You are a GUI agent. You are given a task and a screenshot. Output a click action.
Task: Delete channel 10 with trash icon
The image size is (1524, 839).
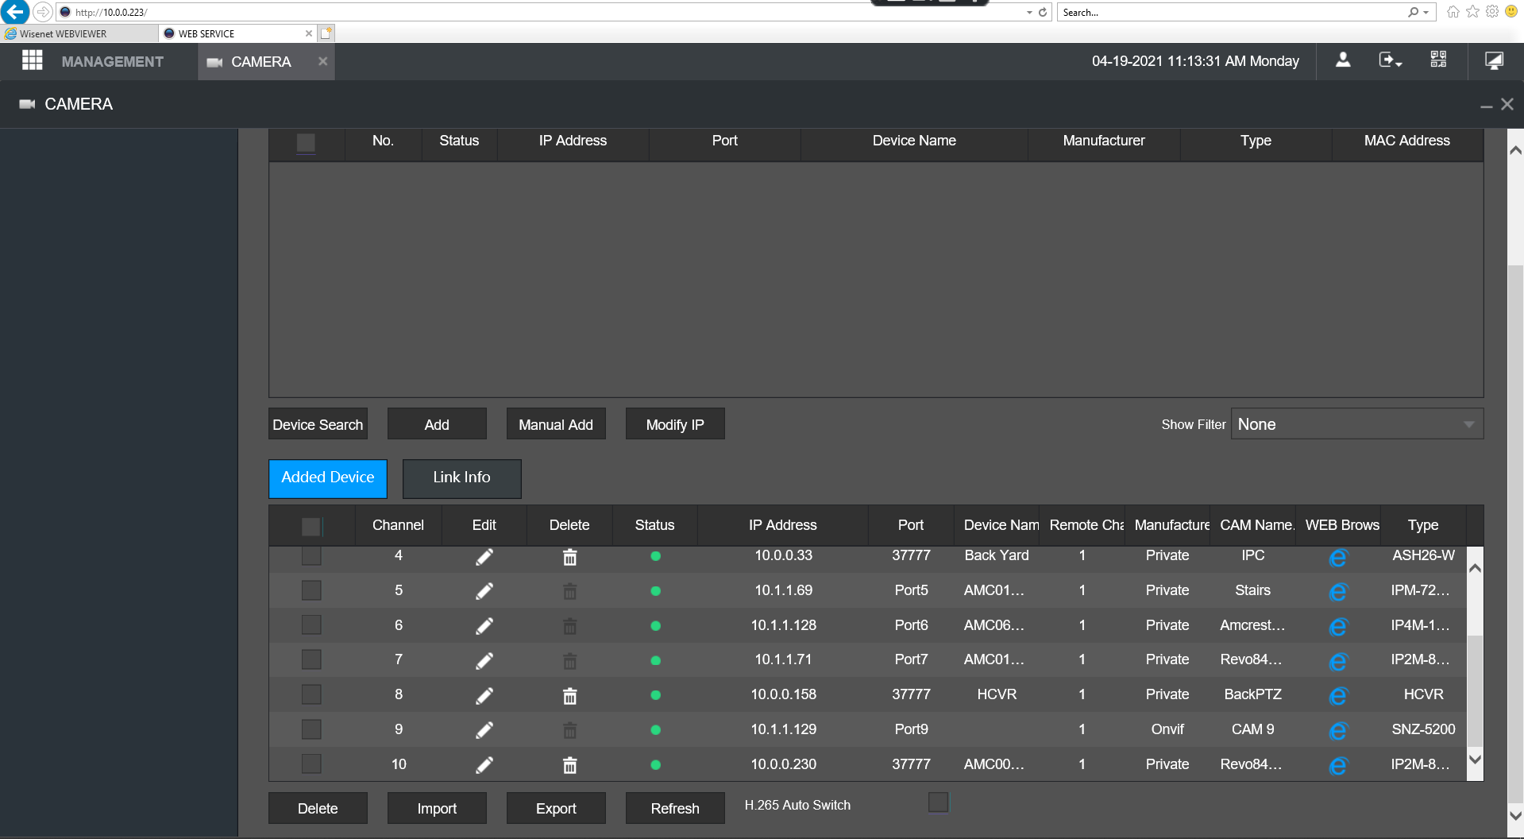[569, 765]
